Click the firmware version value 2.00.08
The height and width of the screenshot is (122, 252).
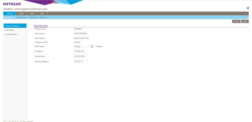click(x=77, y=42)
